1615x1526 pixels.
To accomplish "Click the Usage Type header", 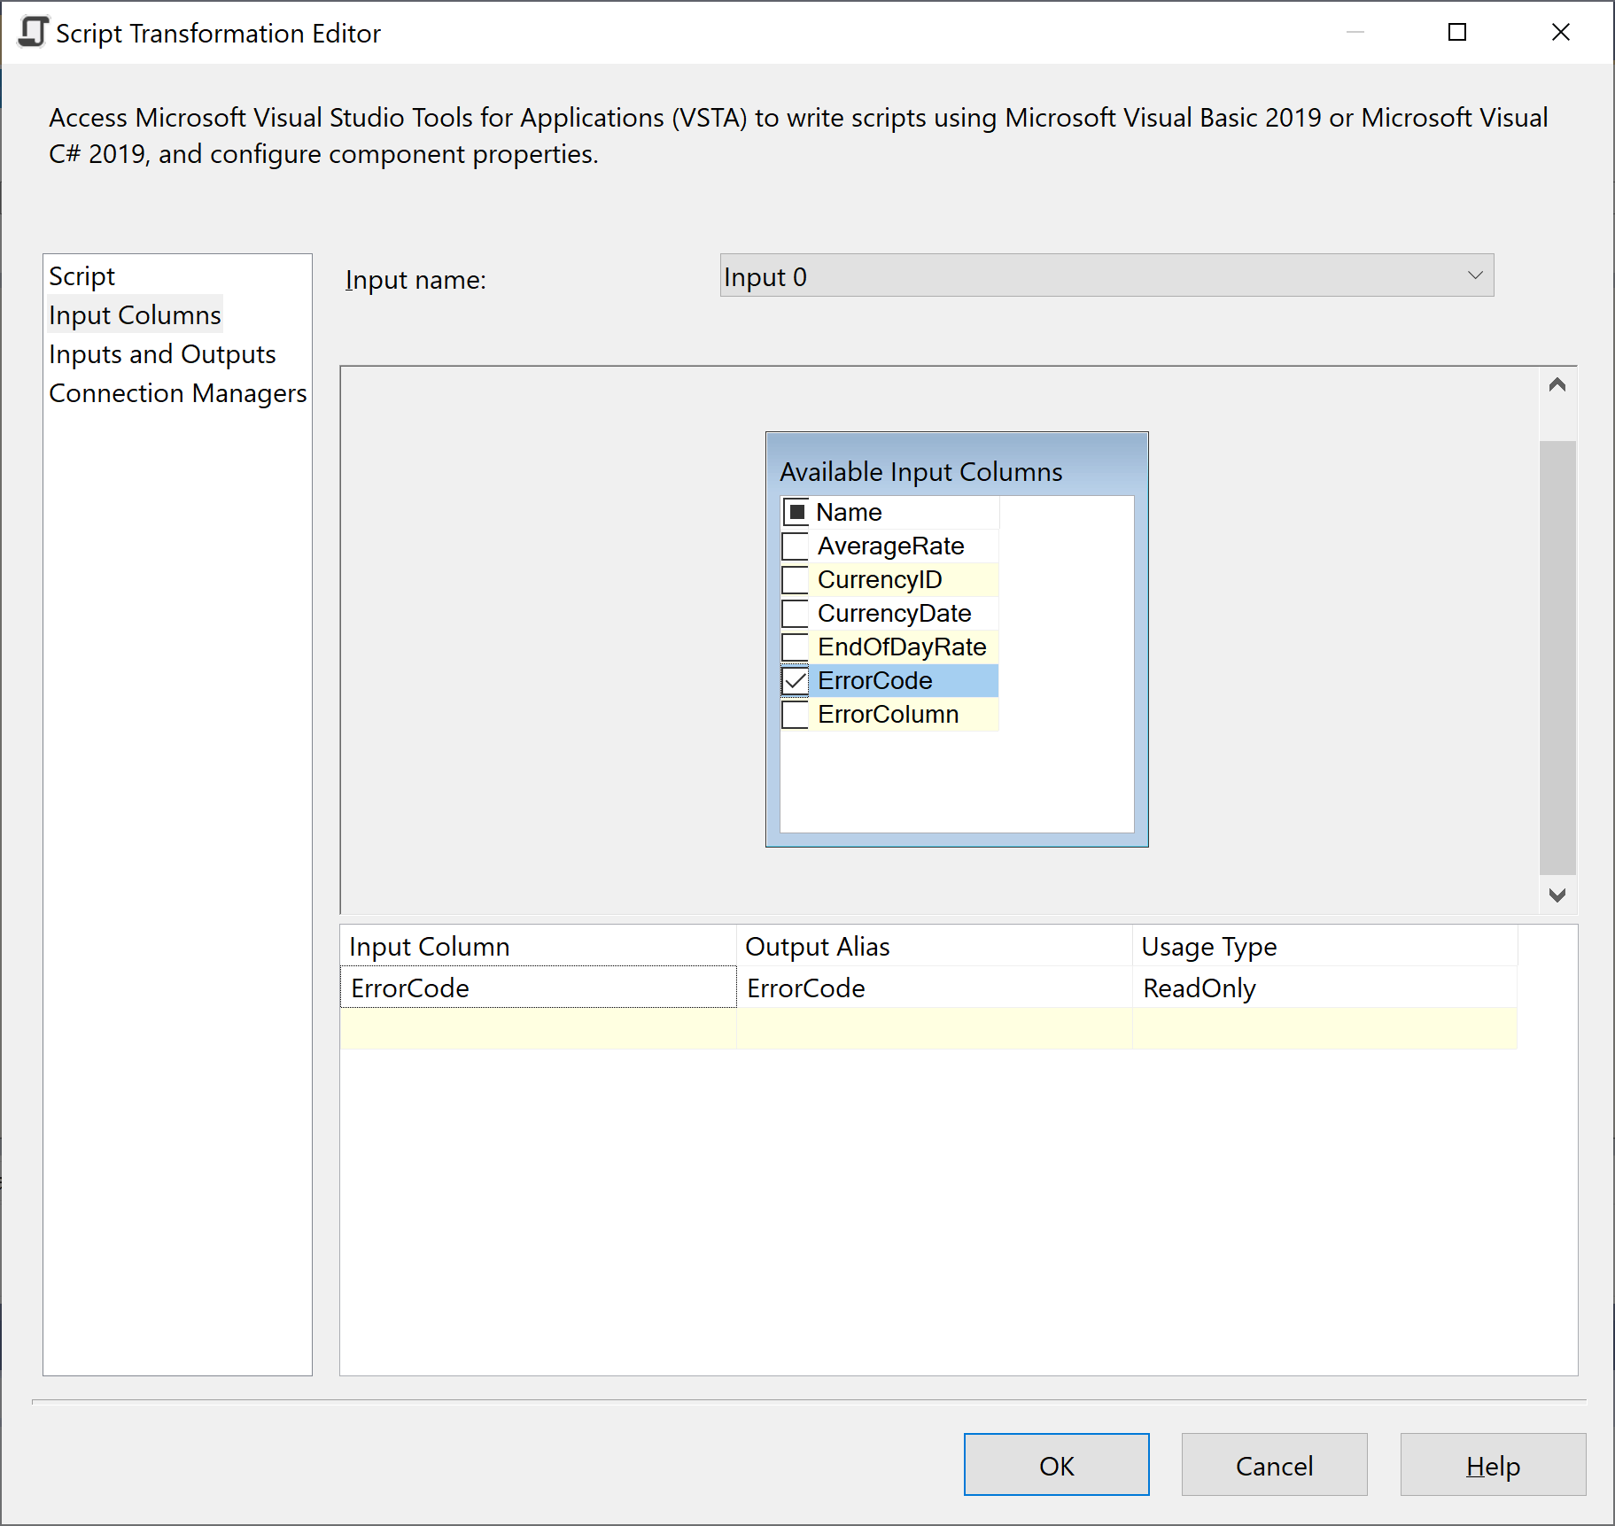I will click(x=1325, y=946).
